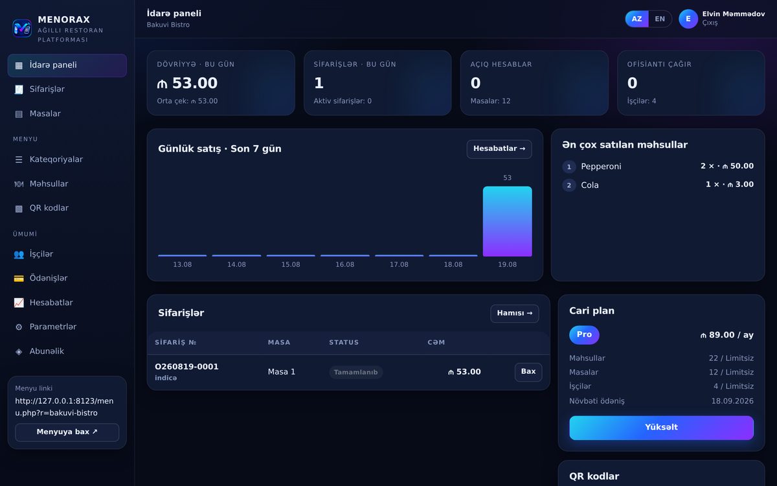The width and height of the screenshot is (777, 486).
Task: Click the İşçilər people icon
Action: [19, 254]
